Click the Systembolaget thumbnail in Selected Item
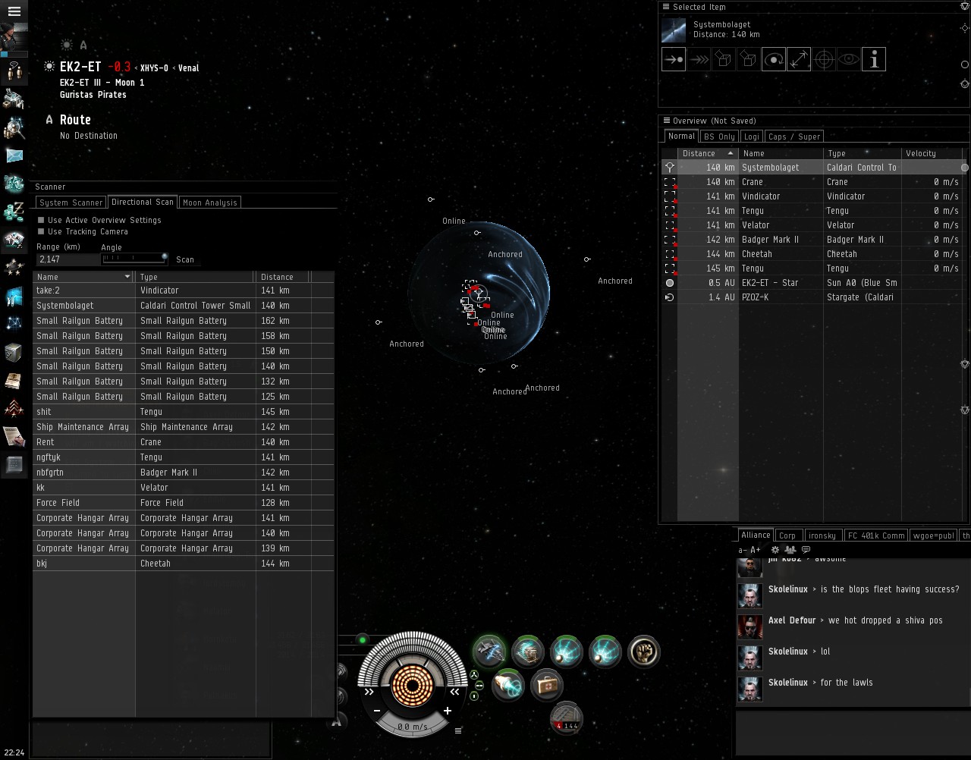 pyautogui.click(x=674, y=30)
